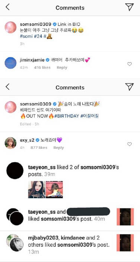This screenshot has width=140, height=262.
Task: Open somsomi0309's avatar in the BIRTHDAY post
Action: click(x=10, y=107)
